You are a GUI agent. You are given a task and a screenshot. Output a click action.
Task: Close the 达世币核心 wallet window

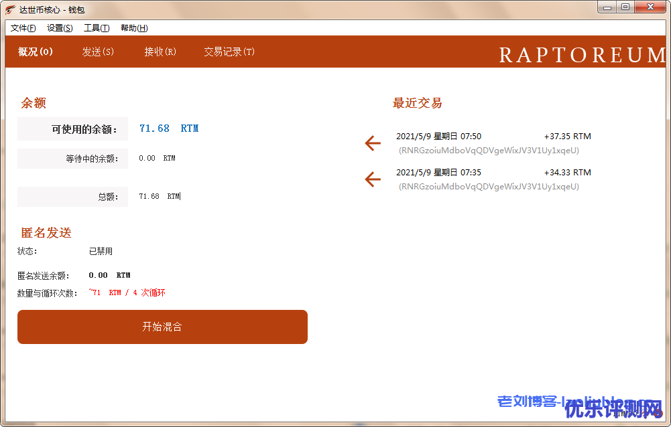(x=650, y=7)
